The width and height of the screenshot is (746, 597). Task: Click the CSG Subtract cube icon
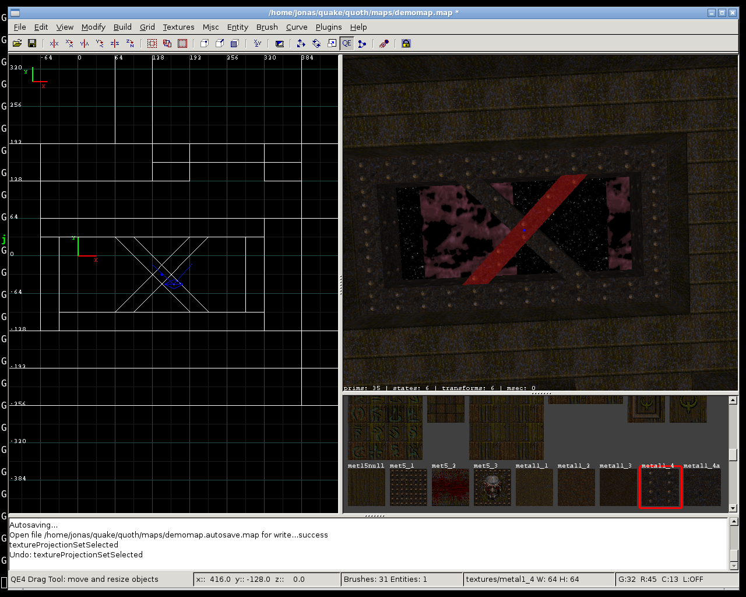point(205,44)
